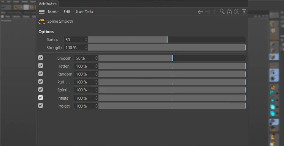Click the Inflate slider bar
284x146 pixels.
172,98
